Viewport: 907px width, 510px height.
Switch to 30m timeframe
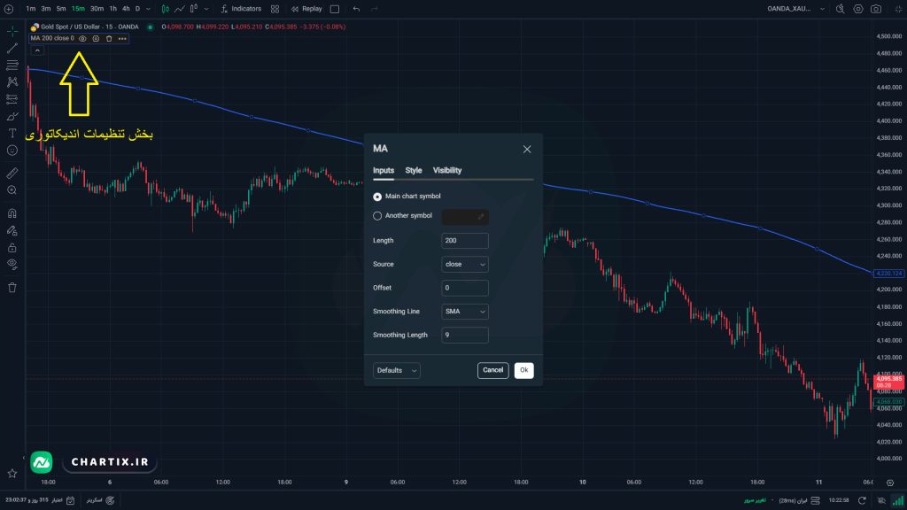(x=97, y=9)
